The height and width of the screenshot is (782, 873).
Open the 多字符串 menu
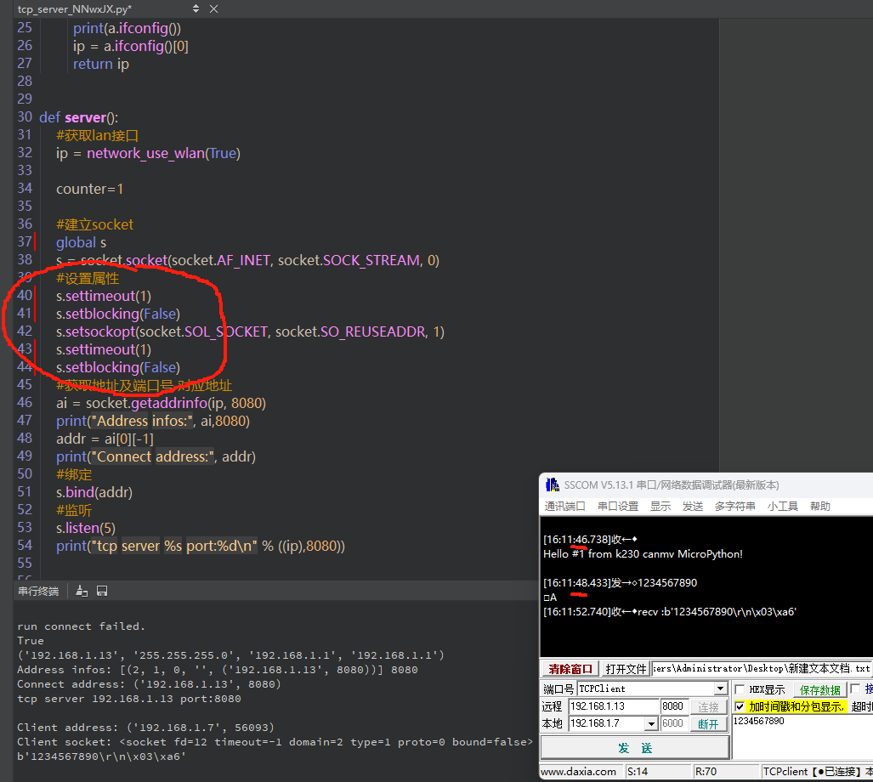[x=734, y=507]
